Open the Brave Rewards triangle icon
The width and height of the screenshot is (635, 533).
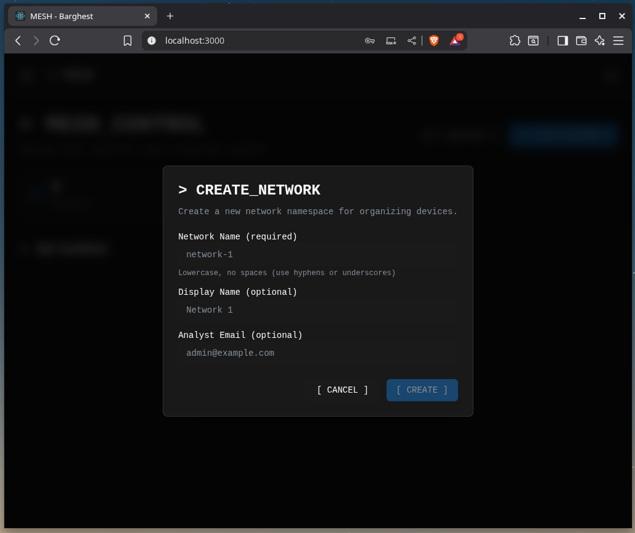[x=455, y=41]
